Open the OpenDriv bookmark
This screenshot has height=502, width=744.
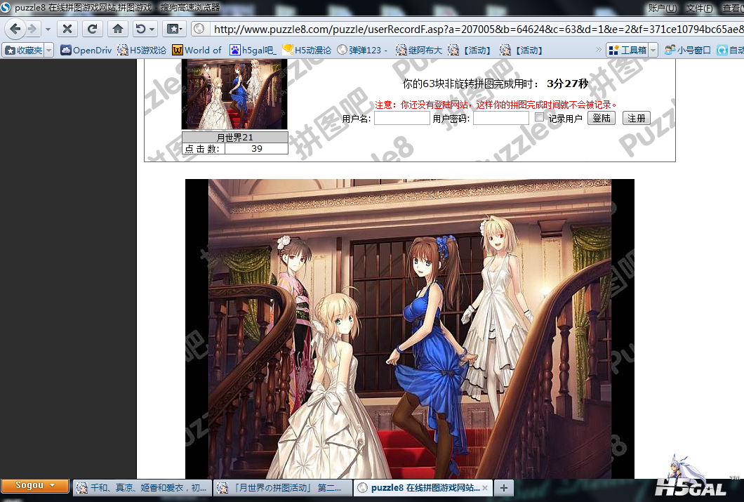tap(86, 50)
